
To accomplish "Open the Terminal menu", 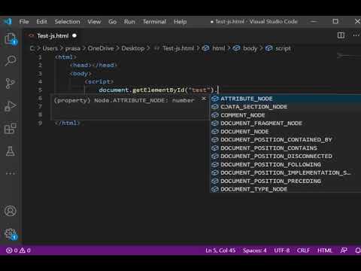I will point(154,22).
